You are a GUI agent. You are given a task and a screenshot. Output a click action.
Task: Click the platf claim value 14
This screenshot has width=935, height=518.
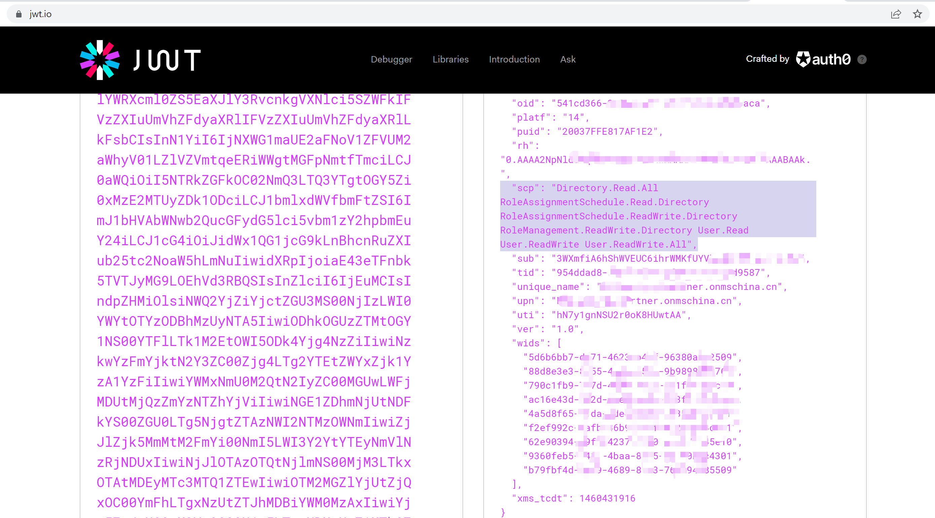573,118
